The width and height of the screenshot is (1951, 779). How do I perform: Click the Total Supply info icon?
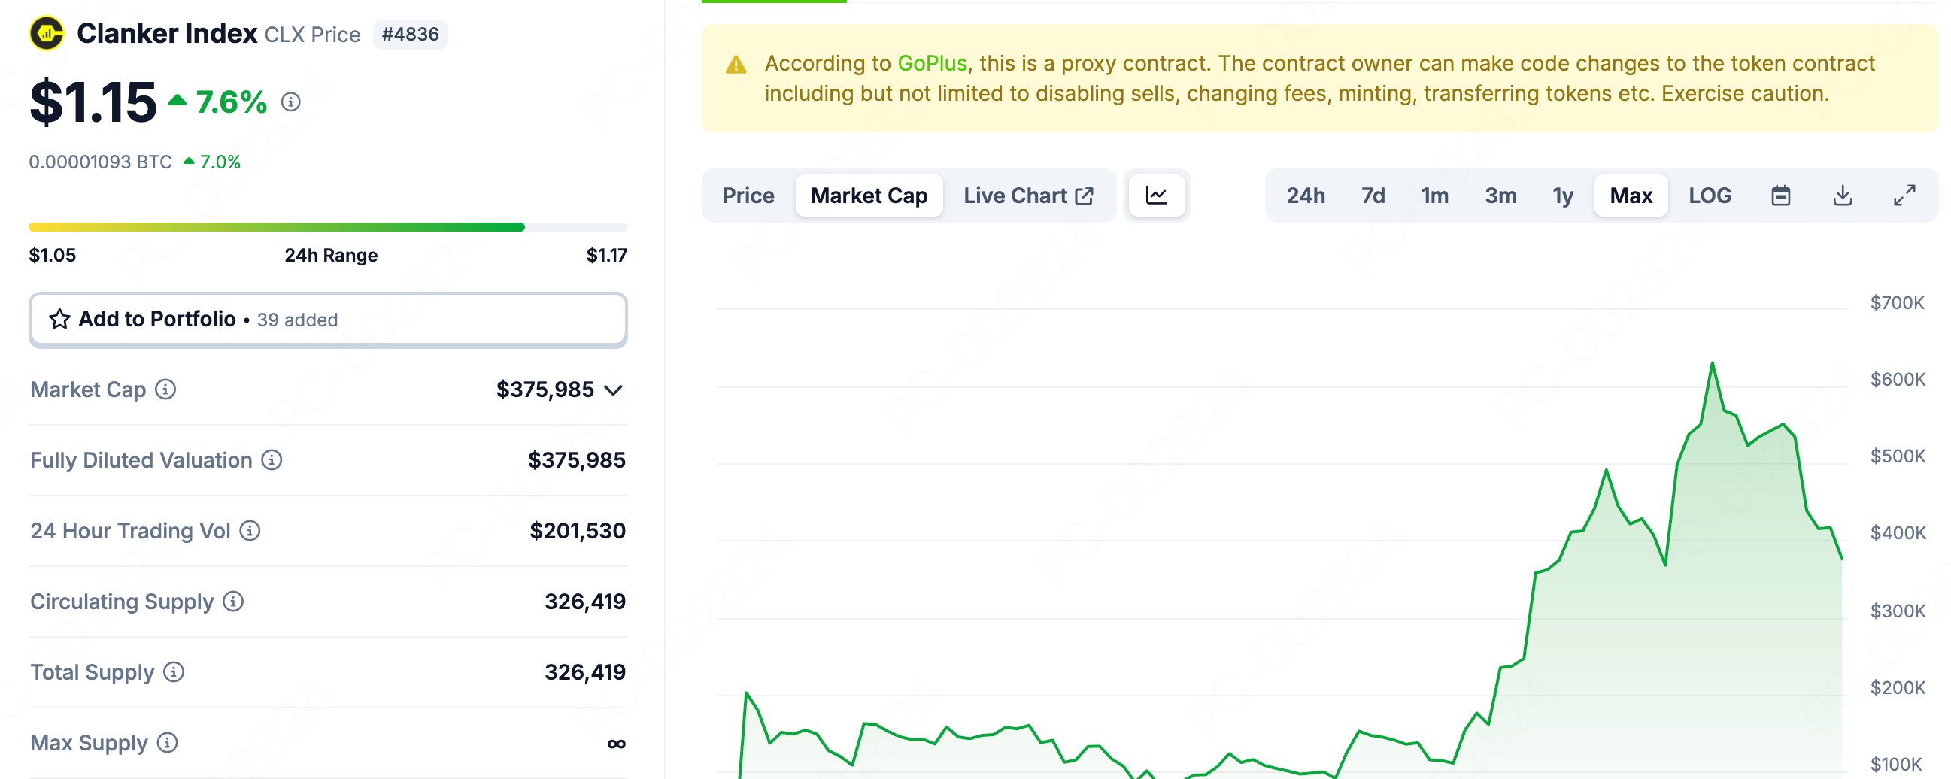[174, 671]
